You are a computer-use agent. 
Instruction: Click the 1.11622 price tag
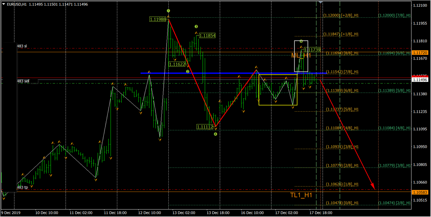click(x=177, y=65)
